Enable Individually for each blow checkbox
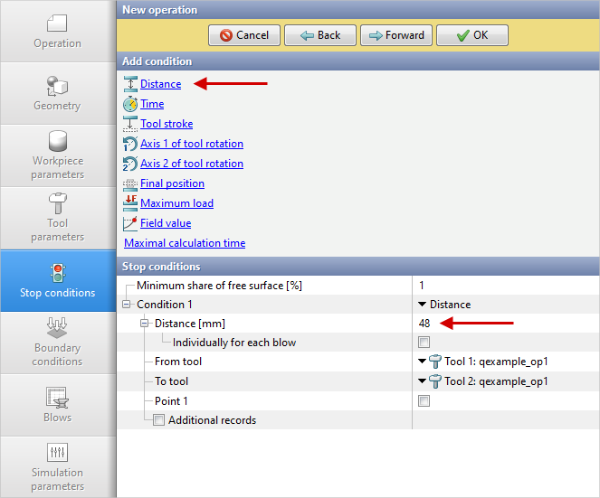Screen dimensions: 600x498 [424, 343]
